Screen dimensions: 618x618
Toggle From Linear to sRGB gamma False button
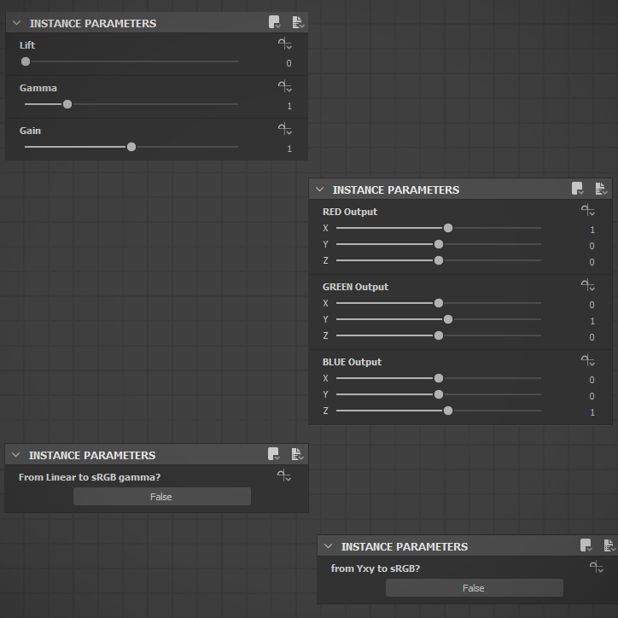click(x=161, y=497)
